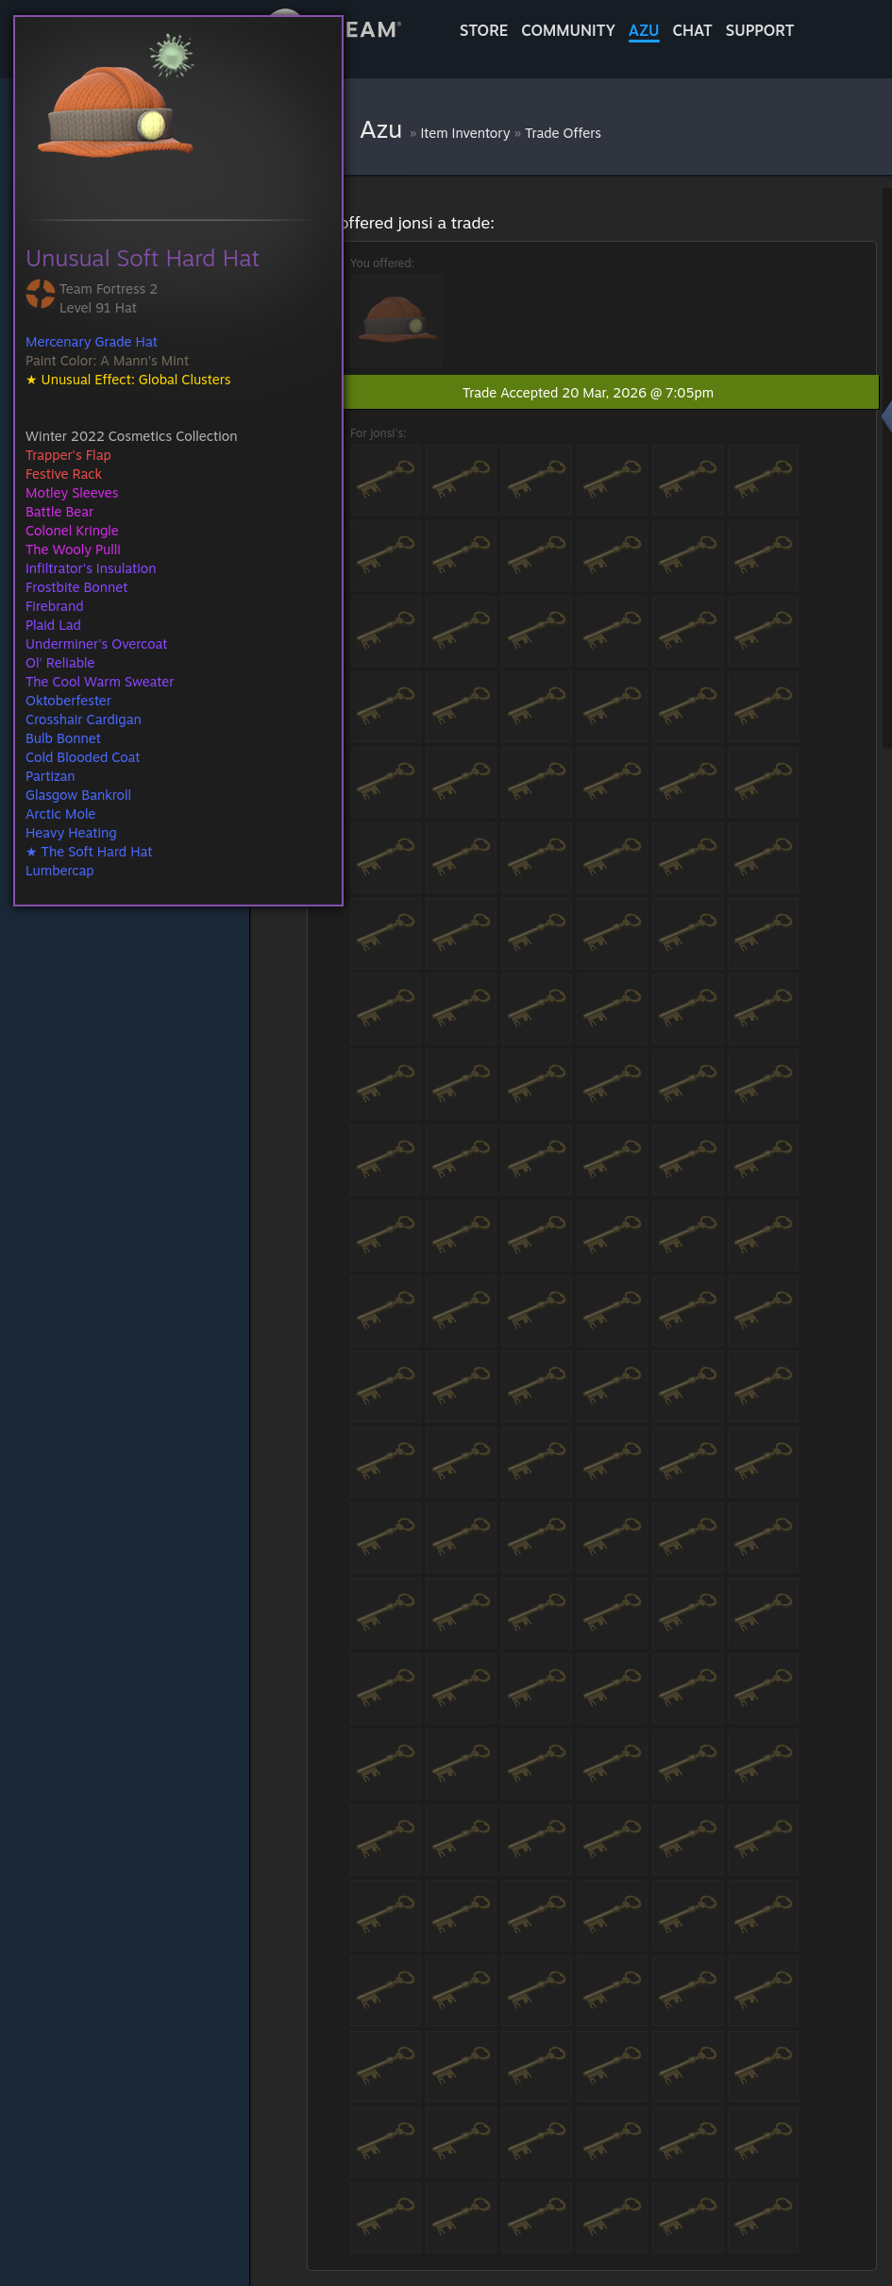Click the last key in the bottom row
The image size is (892, 2286).
(x=763, y=2217)
